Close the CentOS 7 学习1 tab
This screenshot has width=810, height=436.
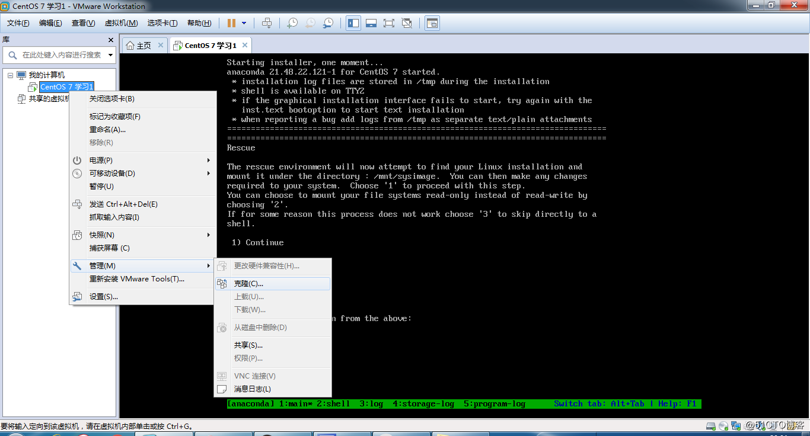pos(245,45)
